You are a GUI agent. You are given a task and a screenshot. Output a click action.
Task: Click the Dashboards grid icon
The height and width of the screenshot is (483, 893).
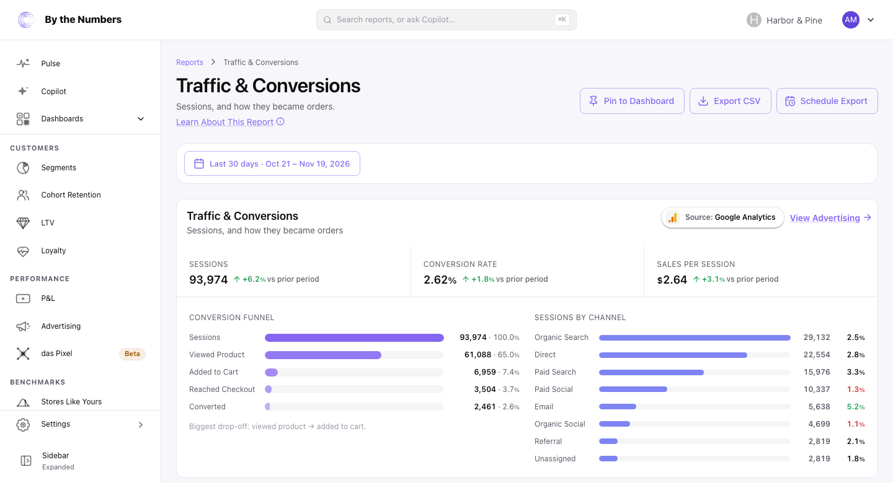(x=23, y=119)
